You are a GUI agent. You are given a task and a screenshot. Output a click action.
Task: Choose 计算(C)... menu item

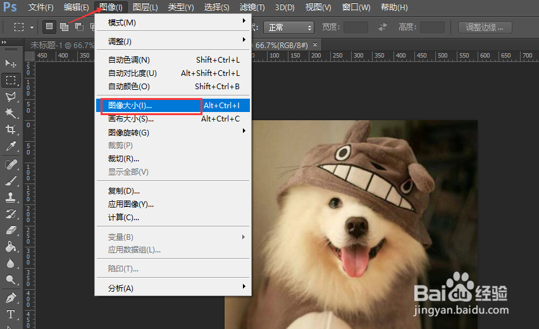(x=173, y=218)
